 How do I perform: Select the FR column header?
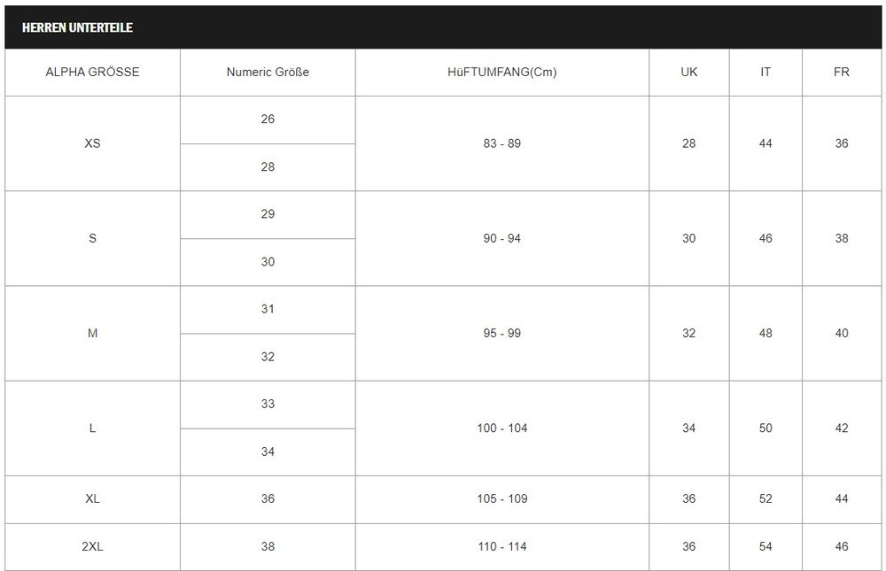pyautogui.click(x=842, y=72)
